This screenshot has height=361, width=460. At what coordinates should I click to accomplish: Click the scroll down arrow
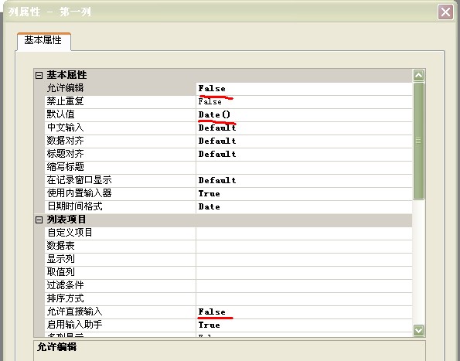[x=418, y=330]
